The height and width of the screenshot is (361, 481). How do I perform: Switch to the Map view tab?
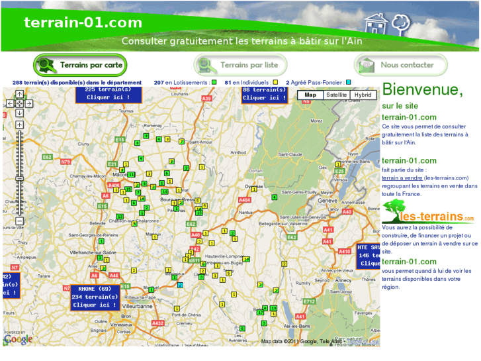(x=310, y=95)
